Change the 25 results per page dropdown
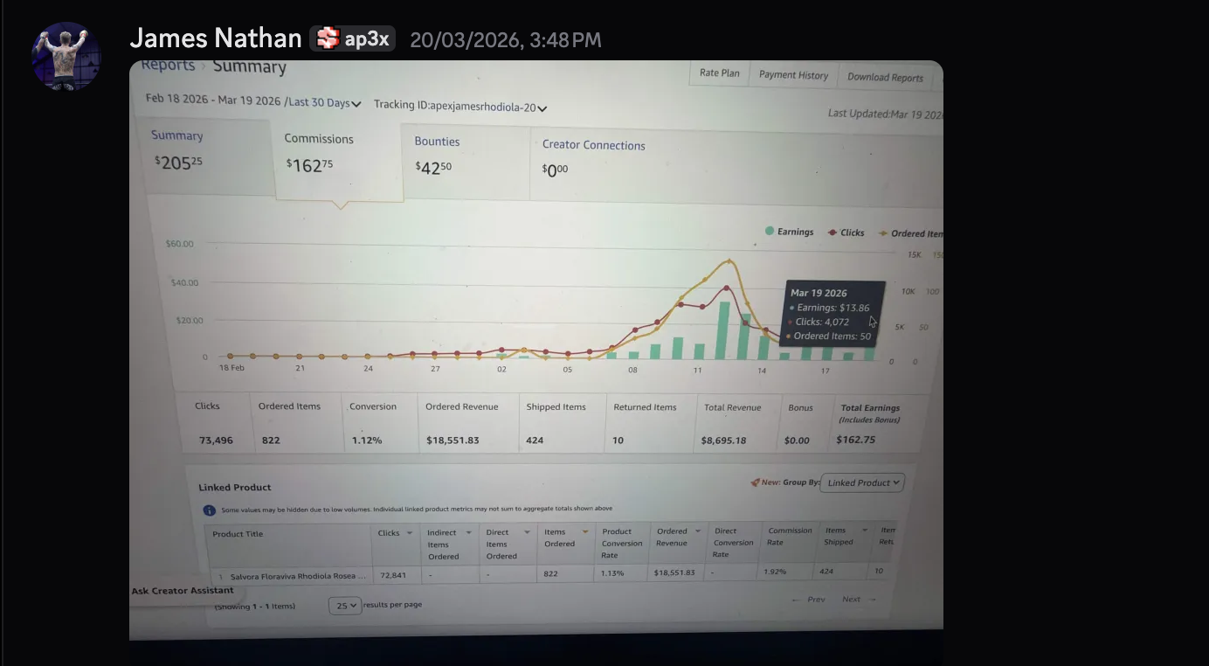Screen dimensions: 1209x666 tap(345, 606)
